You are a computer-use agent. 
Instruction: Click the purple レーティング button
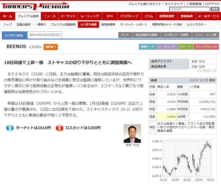pos(167,47)
